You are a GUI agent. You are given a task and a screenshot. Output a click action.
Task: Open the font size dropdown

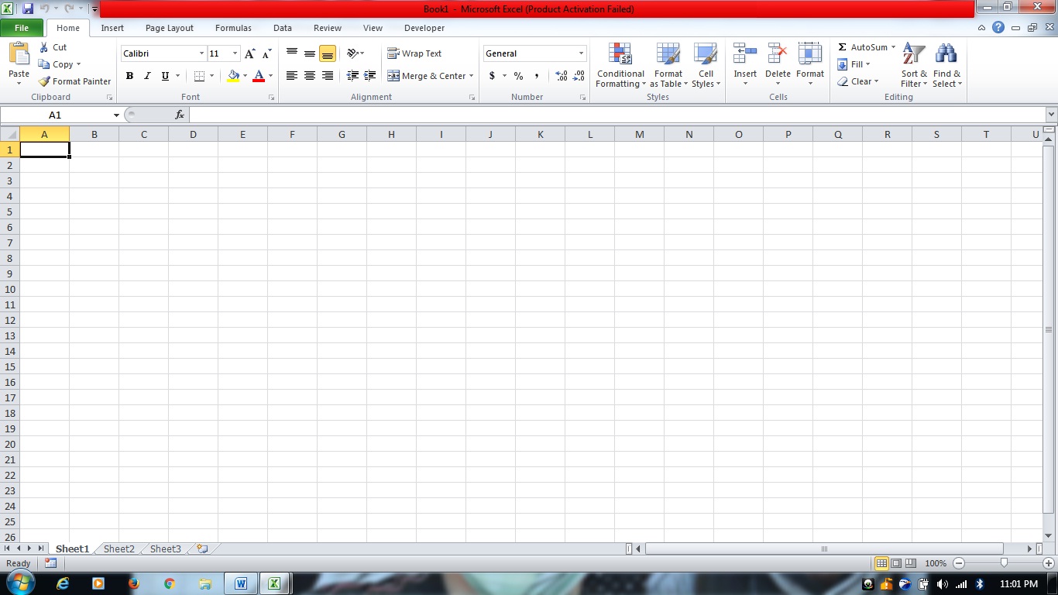(x=235, y=53)
